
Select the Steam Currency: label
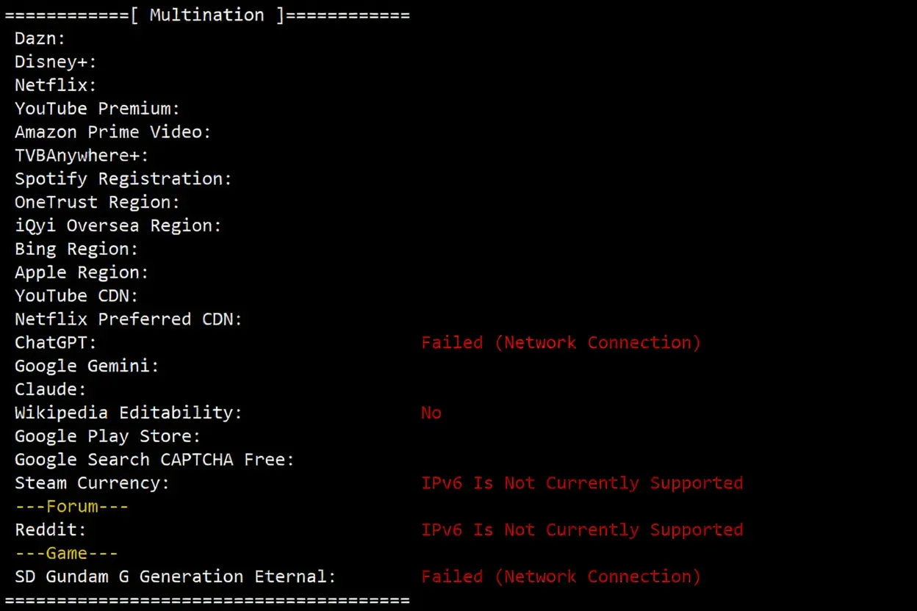coord(92,484)
